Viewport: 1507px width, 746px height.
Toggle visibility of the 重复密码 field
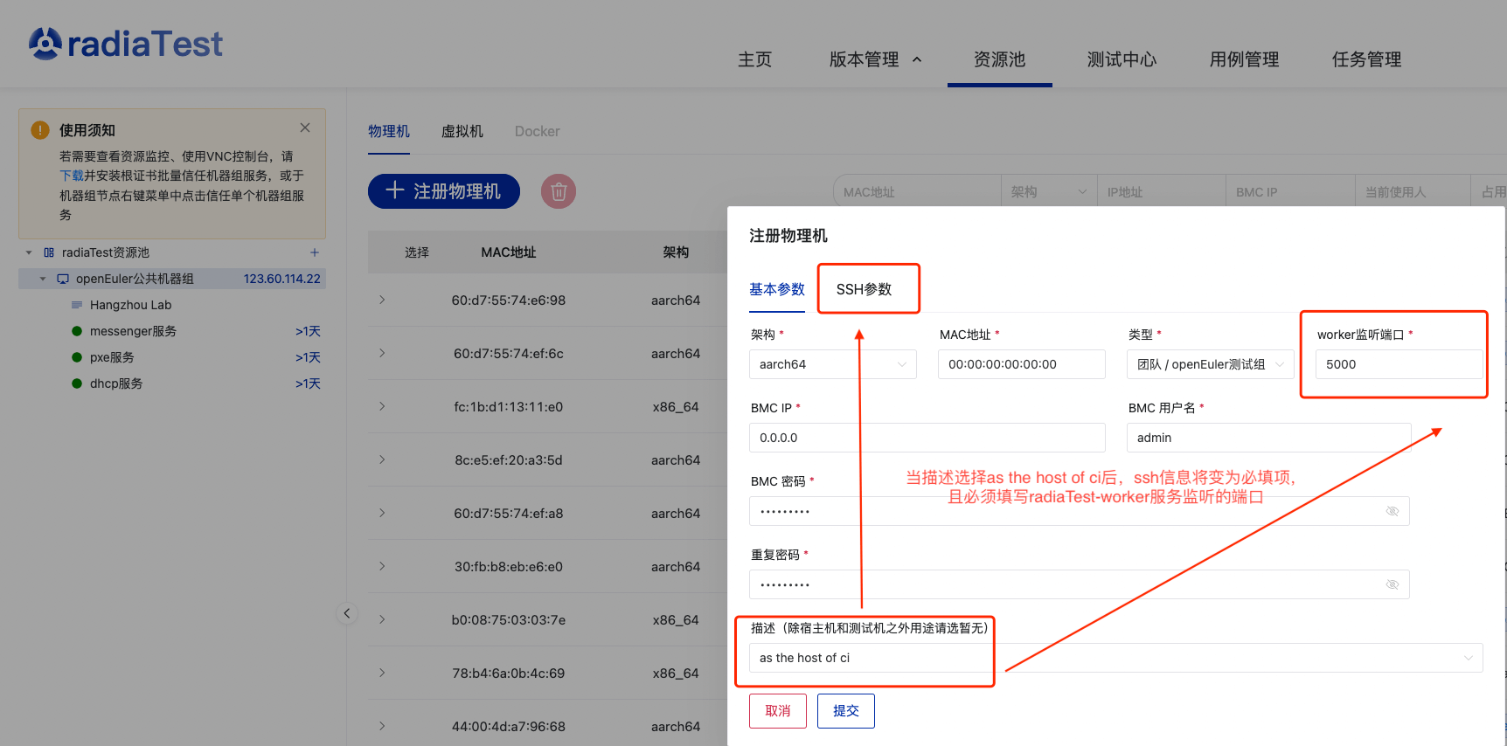[1392, 584]
